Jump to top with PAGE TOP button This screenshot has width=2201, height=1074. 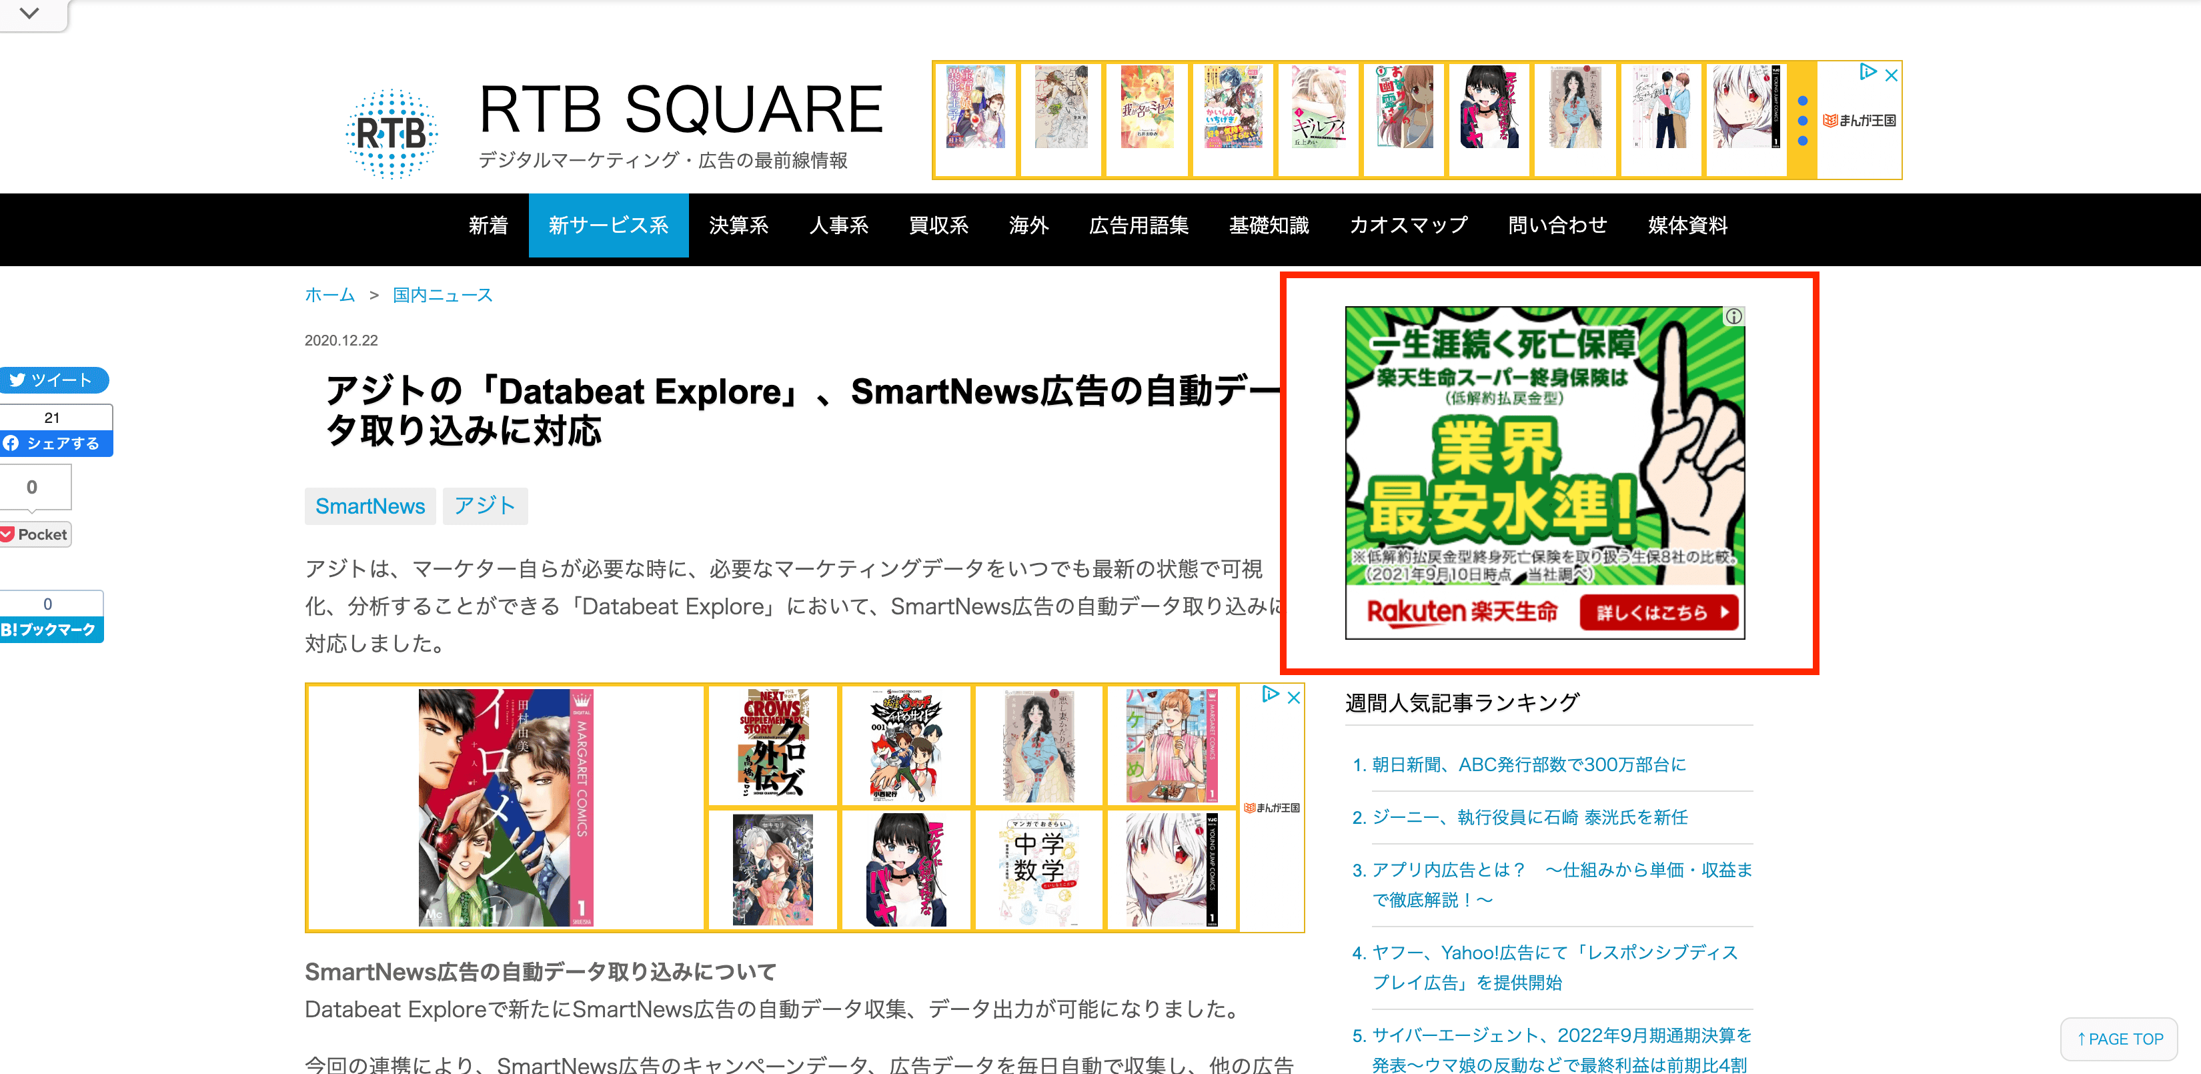point(2119,1038)
